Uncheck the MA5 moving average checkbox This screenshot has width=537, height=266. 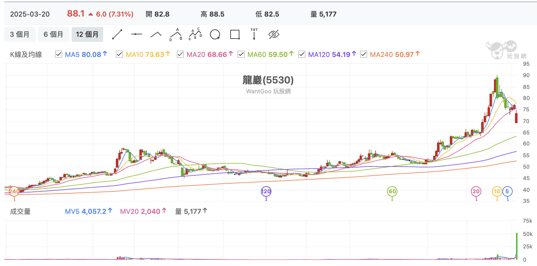click(58, 54)
